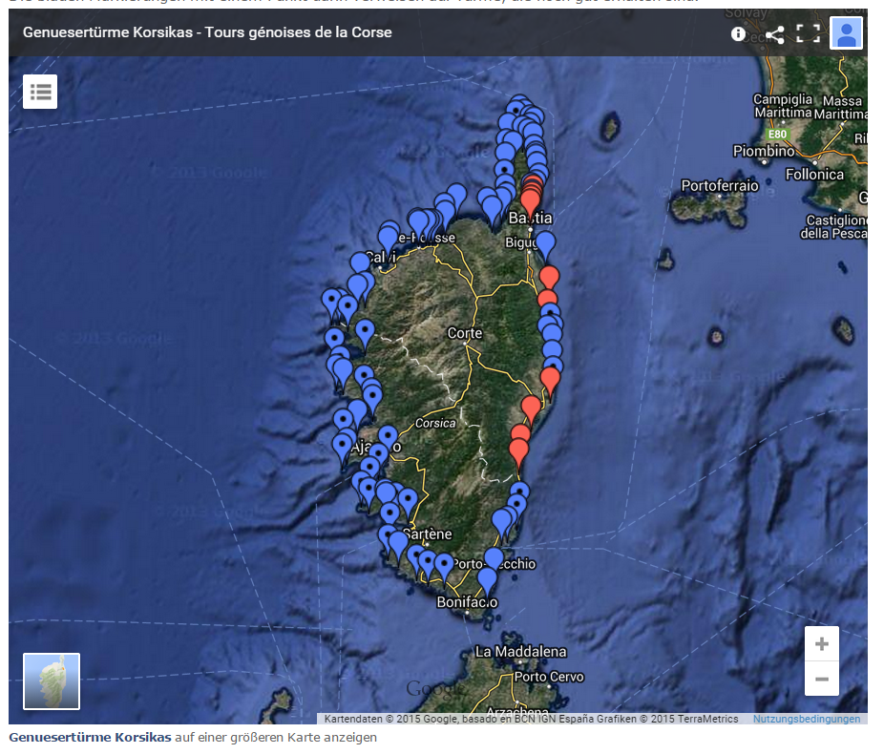Click the Castiglione della Pescaia label
The height and width of the screenshot is (754, 884).
point(834,226)
